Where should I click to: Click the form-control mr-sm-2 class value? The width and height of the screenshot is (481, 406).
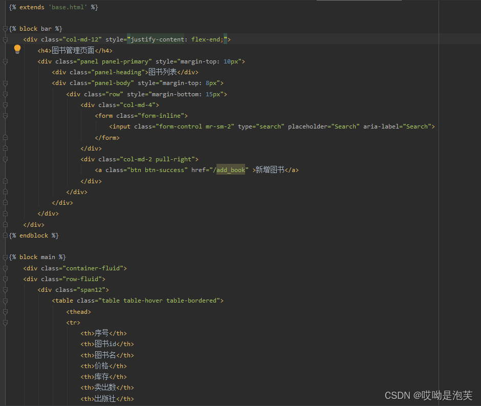tap(195, 126)
